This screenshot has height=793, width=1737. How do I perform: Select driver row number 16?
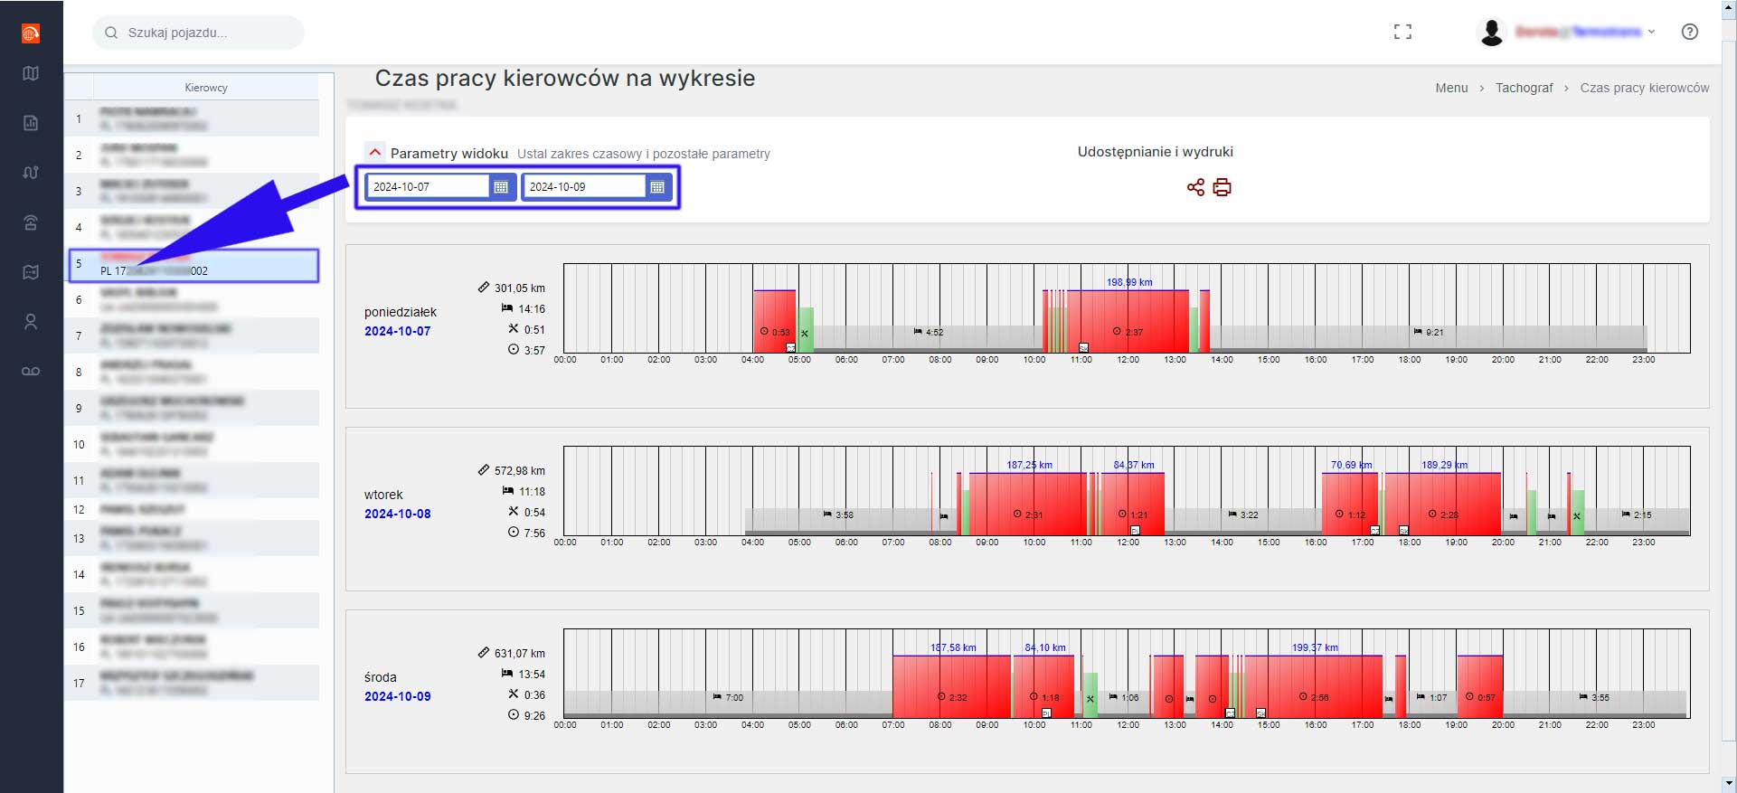coord(192,647)
